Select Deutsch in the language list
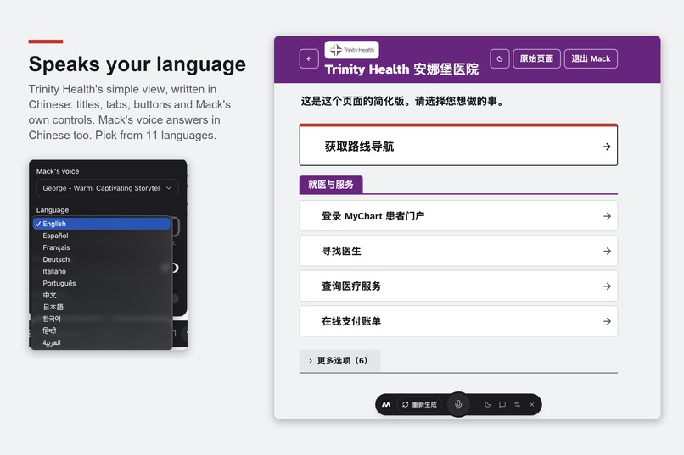This screenshot has height=455, width=684. click(102, 259)
